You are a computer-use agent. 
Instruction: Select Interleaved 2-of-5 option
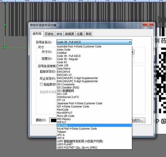(94, 97)
